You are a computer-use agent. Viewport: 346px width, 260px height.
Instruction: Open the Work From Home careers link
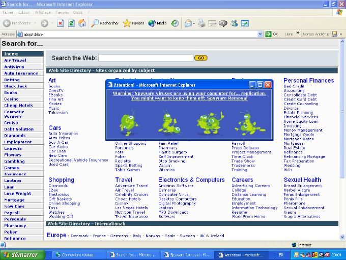point(248,217)
